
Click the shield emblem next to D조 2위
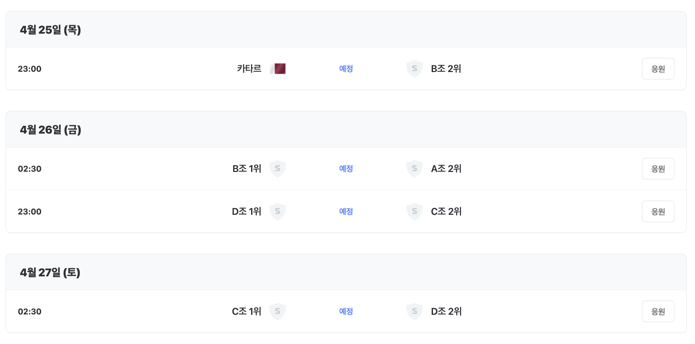(x=414, y=311)
